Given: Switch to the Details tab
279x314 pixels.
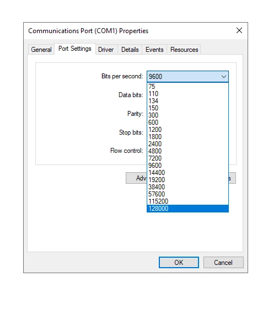Looking at the screenshot, I should coord(130,50).
